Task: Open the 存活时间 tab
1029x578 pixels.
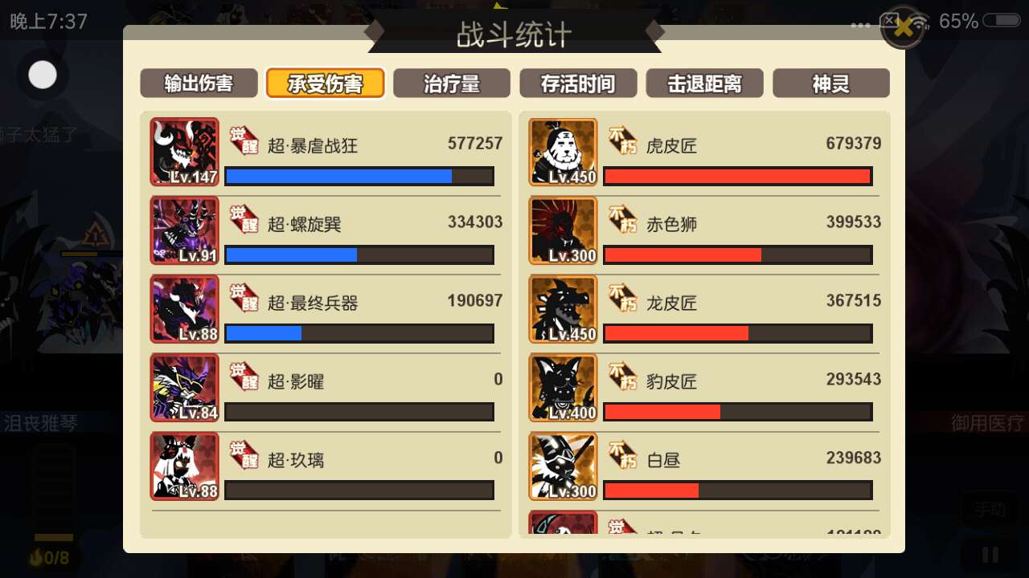Action: pos(578,83)
